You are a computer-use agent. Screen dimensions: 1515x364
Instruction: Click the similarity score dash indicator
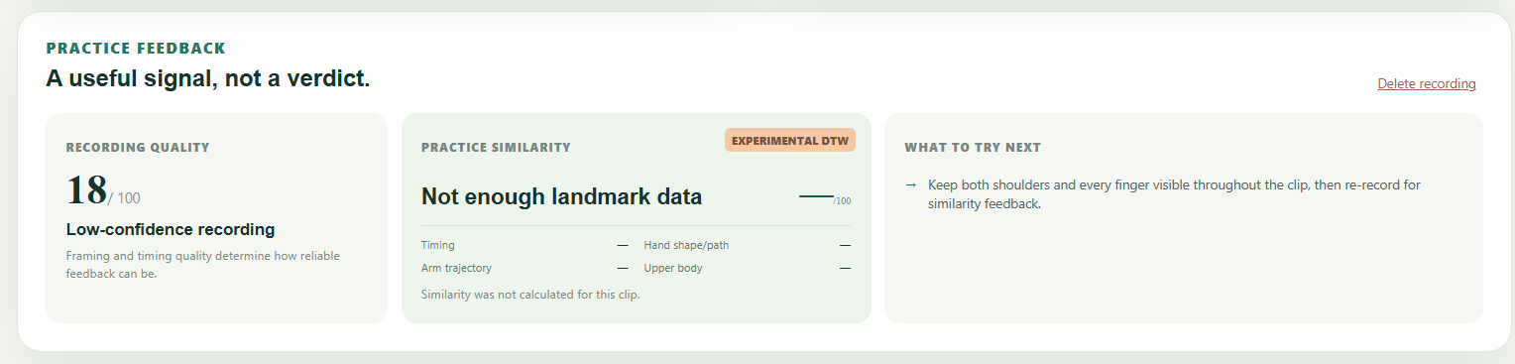point(816,196)
